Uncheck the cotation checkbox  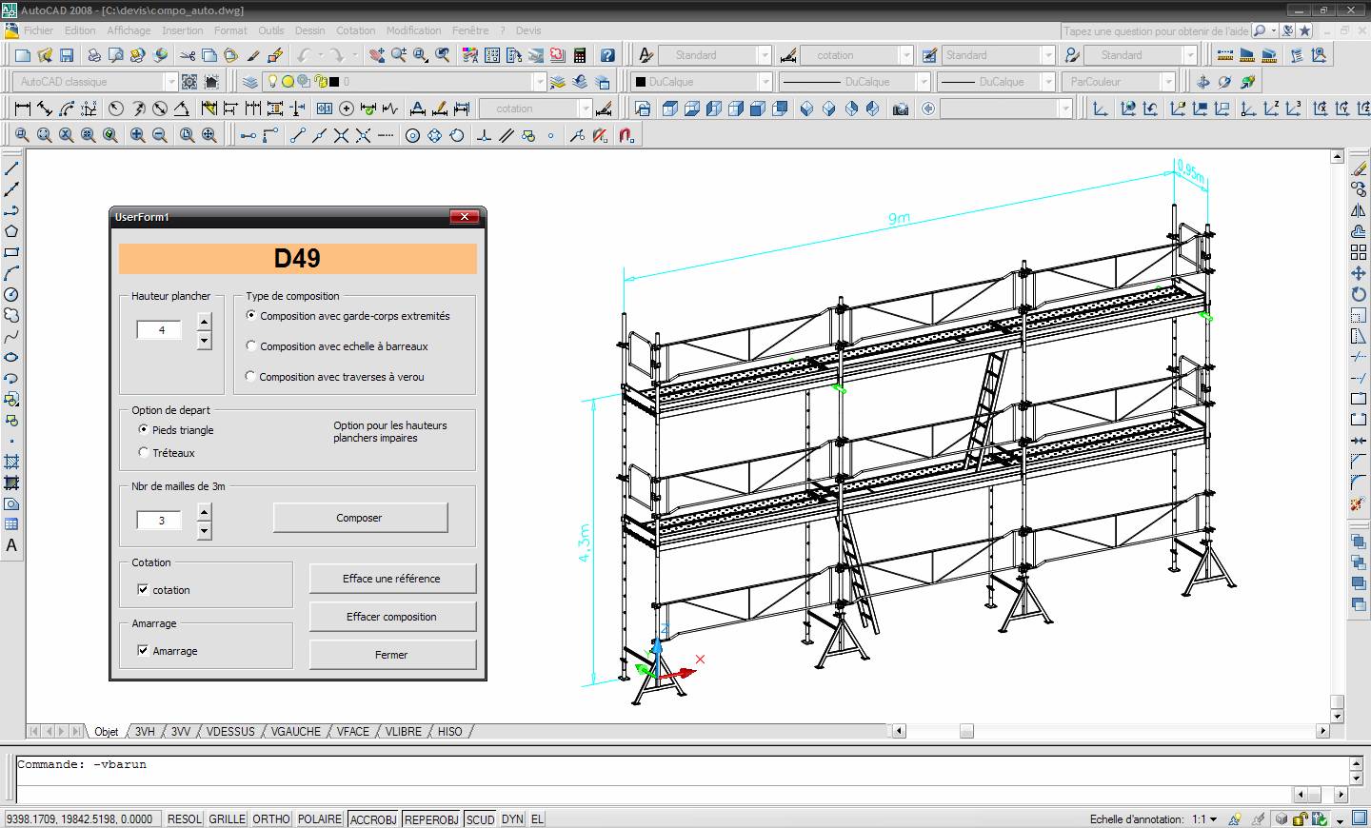[x=143, y=590]
